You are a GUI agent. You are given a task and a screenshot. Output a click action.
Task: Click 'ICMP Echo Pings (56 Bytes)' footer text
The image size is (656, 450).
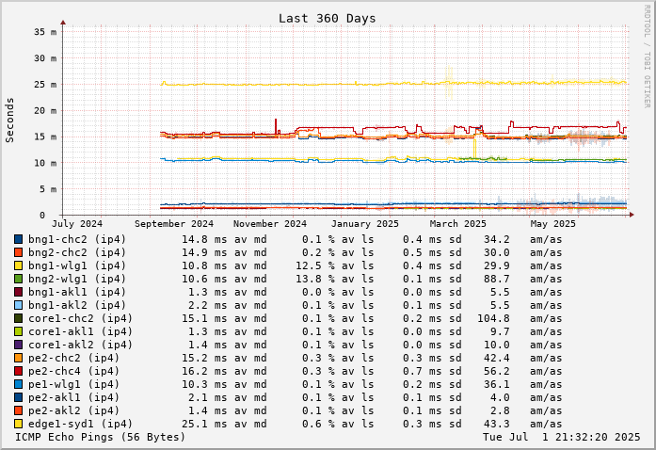100,437
